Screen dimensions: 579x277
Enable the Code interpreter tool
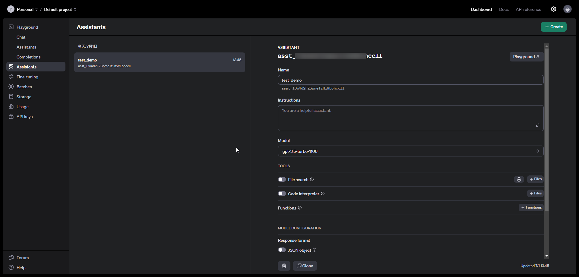pos(282,194)
